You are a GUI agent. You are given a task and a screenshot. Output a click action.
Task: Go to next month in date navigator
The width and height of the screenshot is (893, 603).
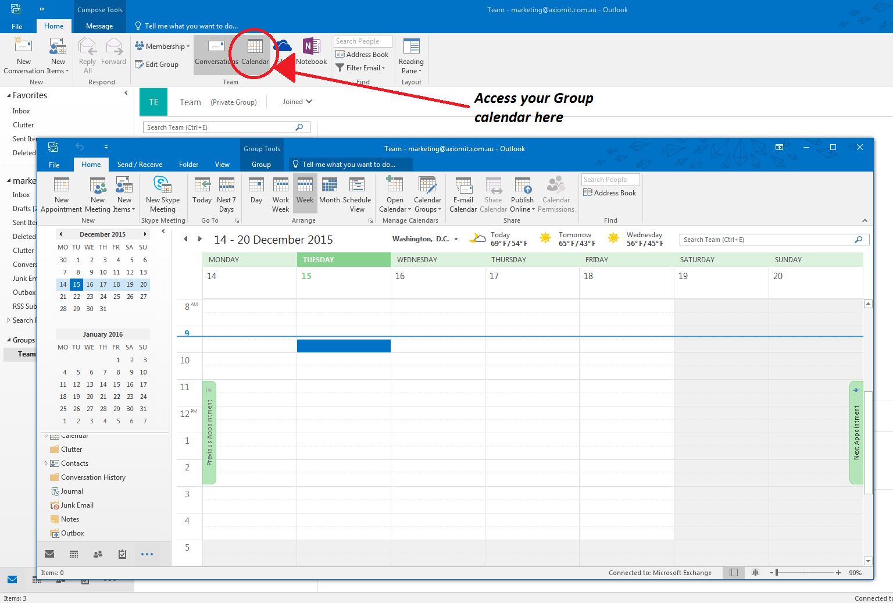(x=145, y=234)
